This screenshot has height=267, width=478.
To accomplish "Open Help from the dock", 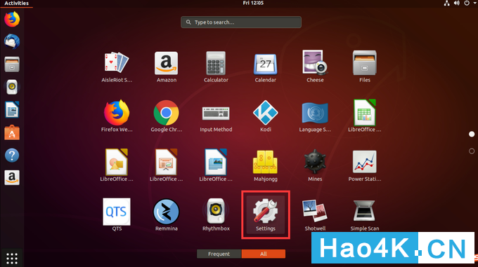I will click(x=12, y=155).
